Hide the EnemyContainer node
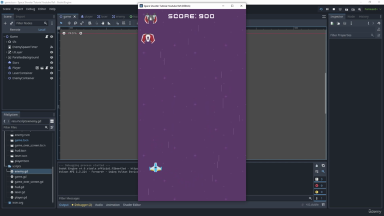Screen dimensions: 384x216 [52, 79]
